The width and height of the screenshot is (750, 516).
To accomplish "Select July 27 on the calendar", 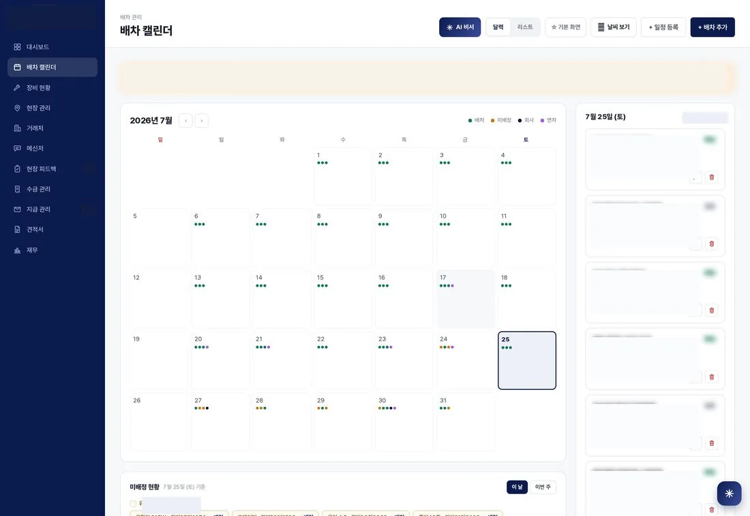I will (220, 422).
